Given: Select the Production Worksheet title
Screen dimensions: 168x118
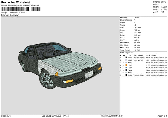Looking at the screenshot, I should point(15,2).
